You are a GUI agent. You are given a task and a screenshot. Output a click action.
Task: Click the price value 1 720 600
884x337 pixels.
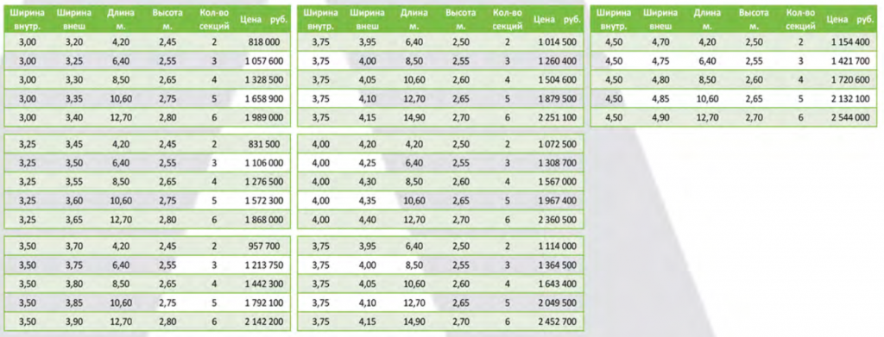click(x=850, y=80)
